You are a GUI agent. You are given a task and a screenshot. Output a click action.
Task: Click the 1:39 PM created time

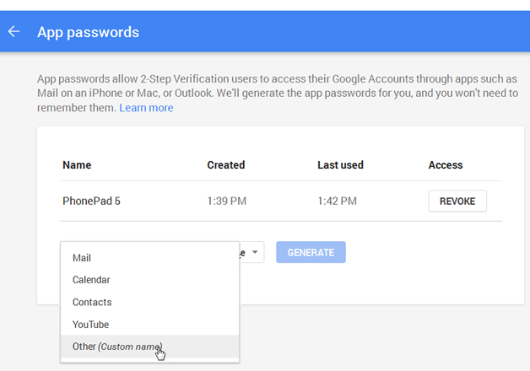point(226,201)
